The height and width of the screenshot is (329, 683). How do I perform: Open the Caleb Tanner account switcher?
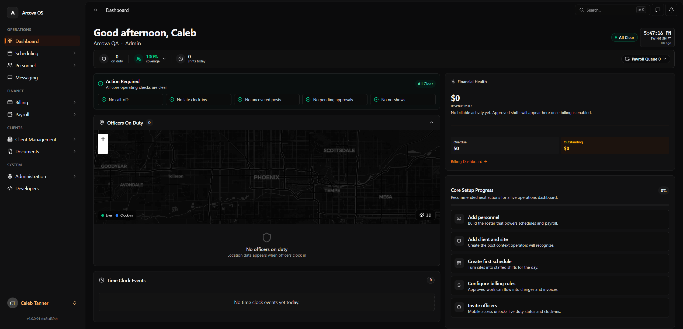pos(75,303)
